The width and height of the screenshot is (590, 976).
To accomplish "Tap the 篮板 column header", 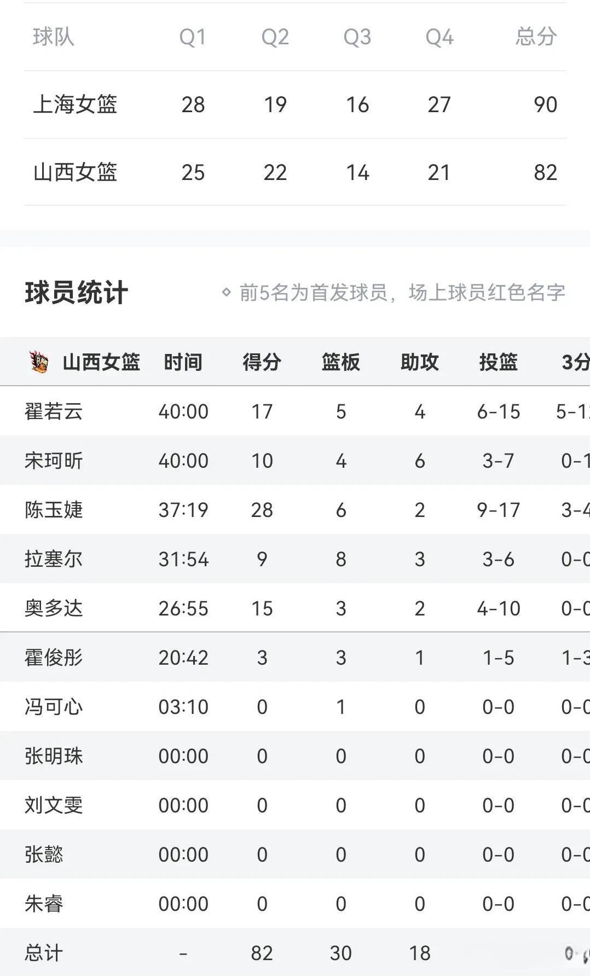I will 340,362.
